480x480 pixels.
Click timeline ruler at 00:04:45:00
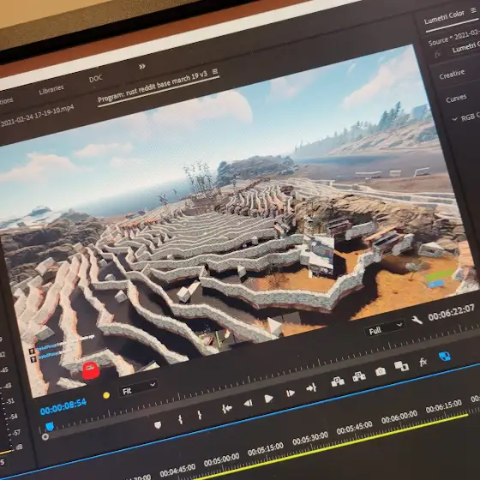(x=177, y=471)
